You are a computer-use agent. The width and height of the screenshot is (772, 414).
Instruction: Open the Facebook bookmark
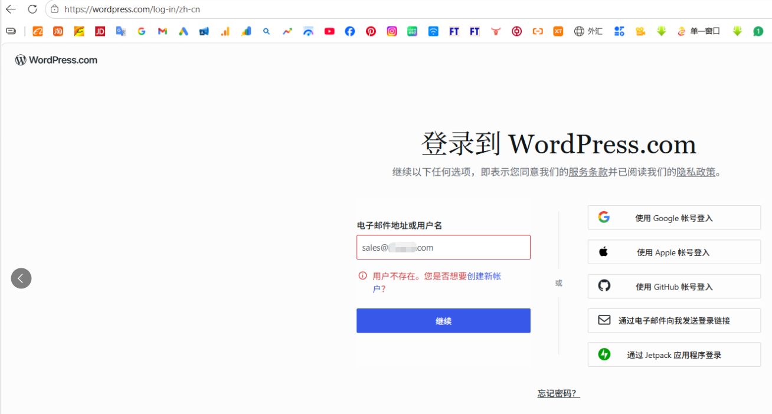tap(350, 31)
